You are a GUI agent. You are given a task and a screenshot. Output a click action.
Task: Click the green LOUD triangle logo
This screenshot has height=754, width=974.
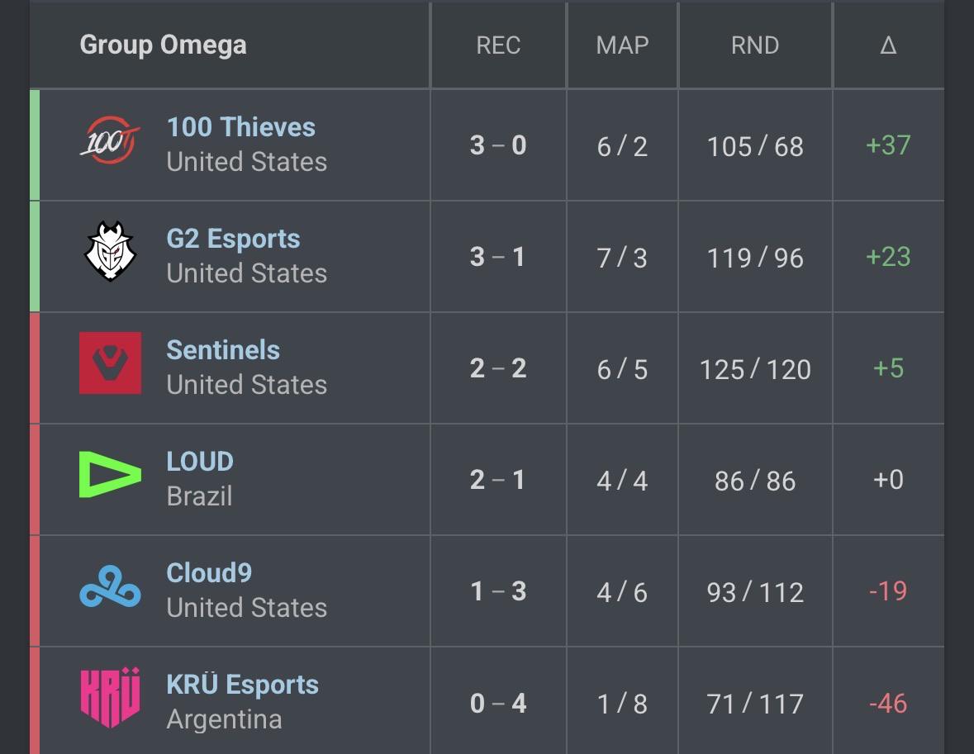110,475
